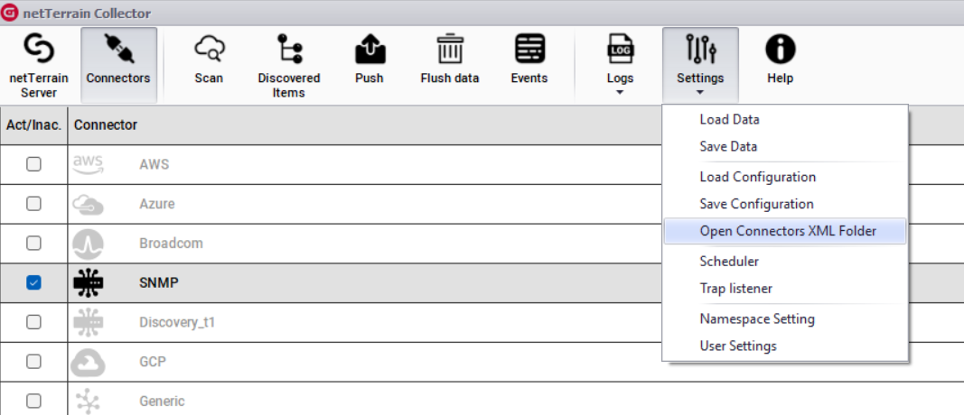The width and height of the screenshot is (964, 415).
Task: Expand the Logs dropdown arrow
Action: [x=620, y=92]
